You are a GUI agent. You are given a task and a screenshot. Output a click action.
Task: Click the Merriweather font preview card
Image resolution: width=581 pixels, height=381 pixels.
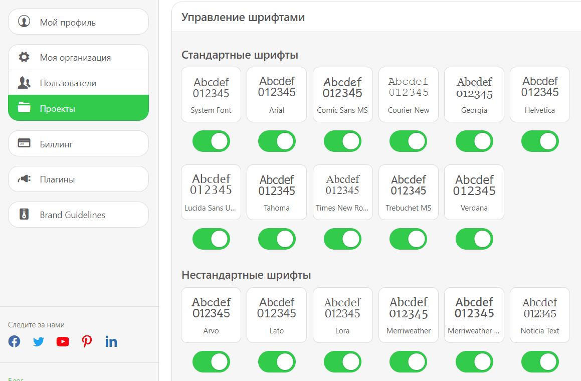(x=408, y=315)
